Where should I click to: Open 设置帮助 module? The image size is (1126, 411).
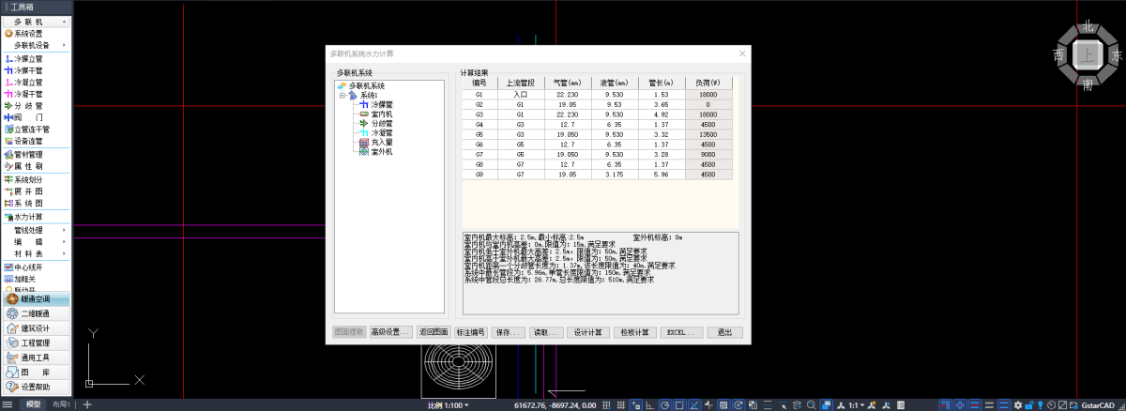pyautogui.click(x=37, y=387)
